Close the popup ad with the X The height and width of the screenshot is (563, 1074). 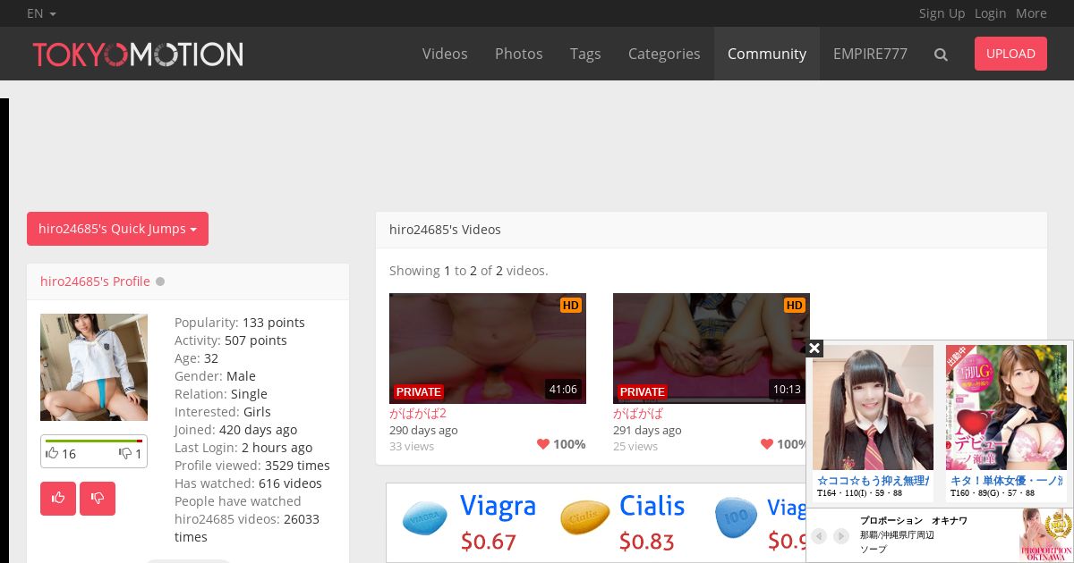pos(814,349)
